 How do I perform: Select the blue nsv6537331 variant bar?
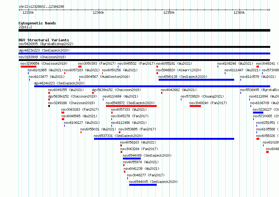pos(164,139)
